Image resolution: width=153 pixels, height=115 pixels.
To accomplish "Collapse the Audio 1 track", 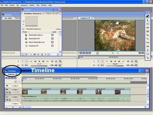I will coord(12,97).
